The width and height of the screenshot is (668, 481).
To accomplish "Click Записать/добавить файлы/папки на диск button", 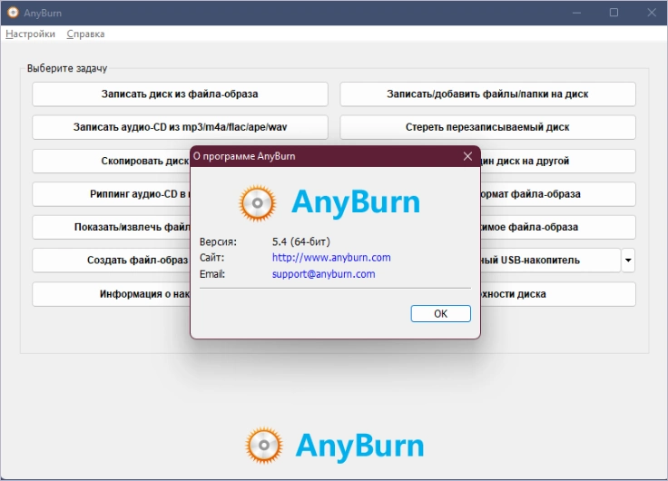I will (487, 94).
